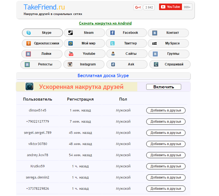Click username viktor30780
This screenshot has width=219, height=196.
(x=38, y=144)
